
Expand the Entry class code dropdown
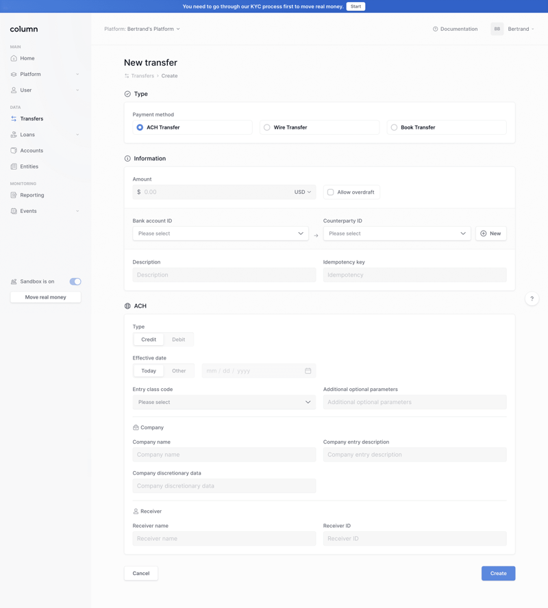[224, 402]
